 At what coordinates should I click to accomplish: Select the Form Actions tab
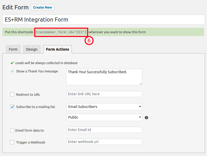(x=58, y=49)
